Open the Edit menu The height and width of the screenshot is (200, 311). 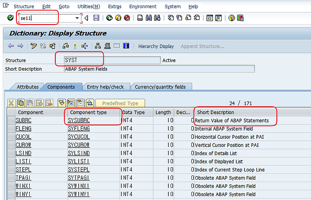tap(46, 6)
